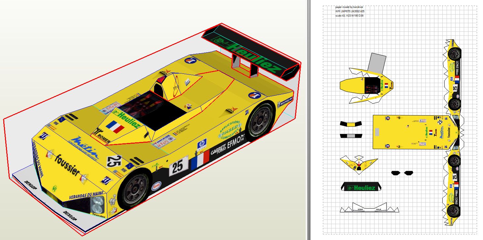This screenshot has height=240, width=483.
Task: Select the left small black hexagon piece
Action: [x=395, y=173]
